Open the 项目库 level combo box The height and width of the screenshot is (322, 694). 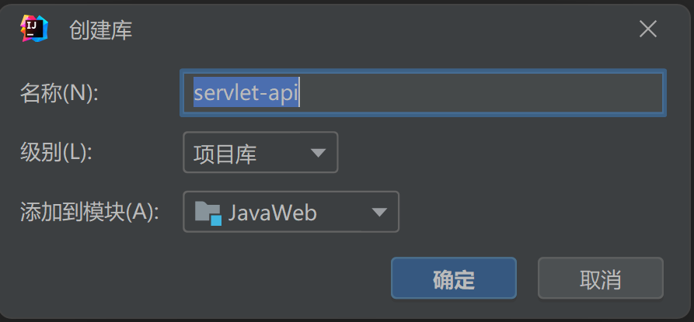click(260, 153)
